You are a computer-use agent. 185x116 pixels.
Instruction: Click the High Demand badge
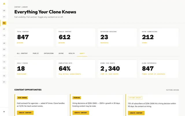pos(22,98)
